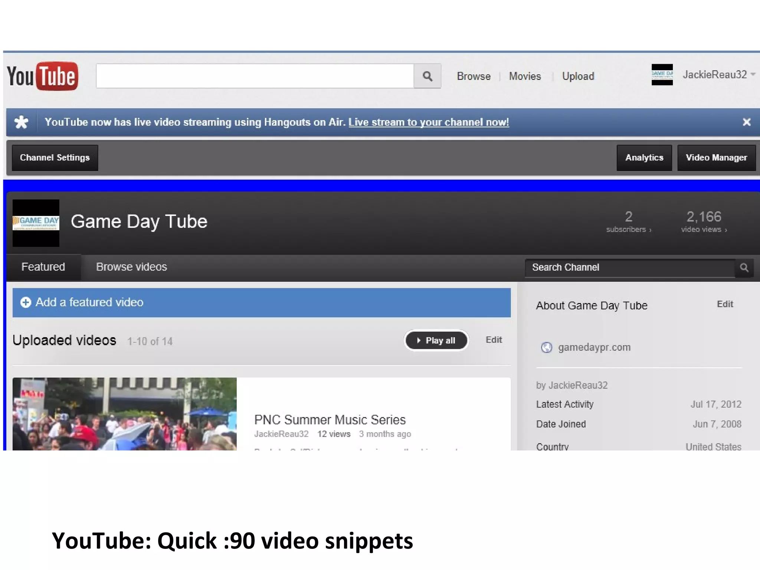View the 2,166 video views stat
This screenshot has height=570, width=760.
(x=704, y=222)
